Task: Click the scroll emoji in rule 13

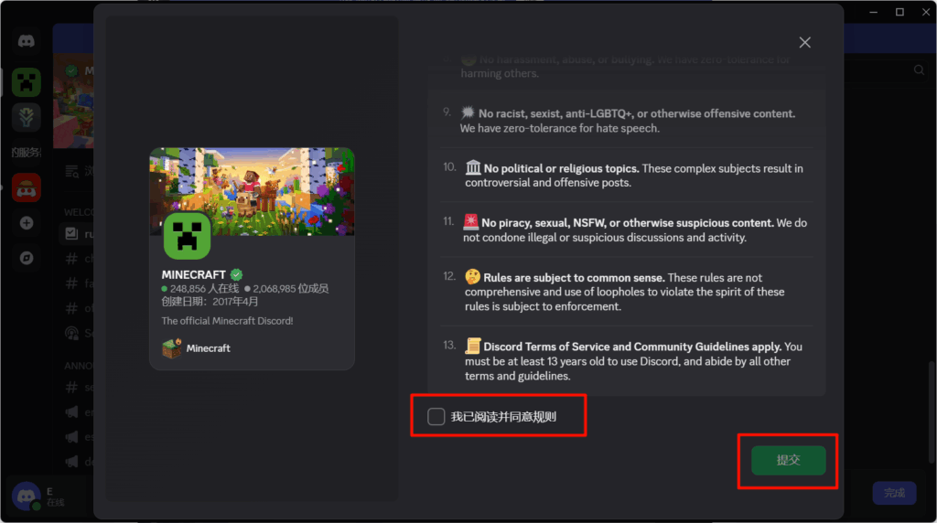Action: point(473,346)
